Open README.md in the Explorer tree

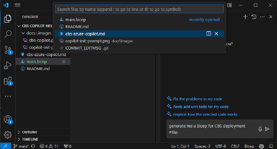43,69
